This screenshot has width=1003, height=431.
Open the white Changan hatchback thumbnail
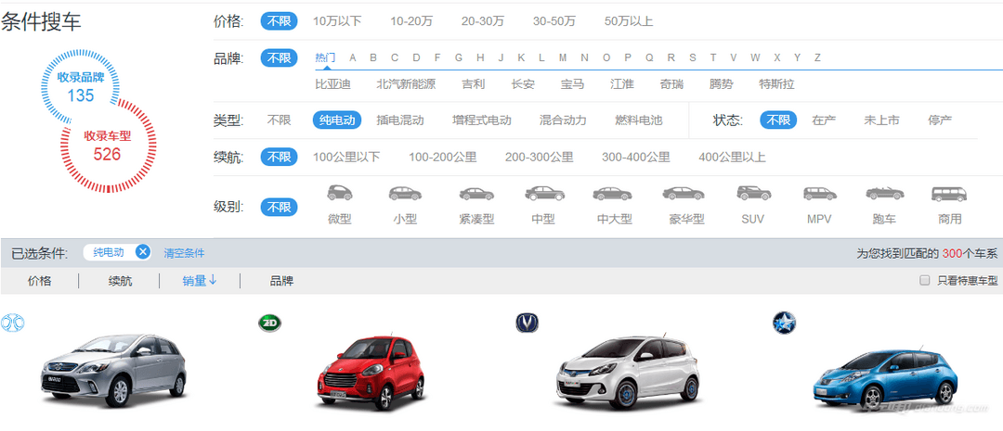coord(628,373)
